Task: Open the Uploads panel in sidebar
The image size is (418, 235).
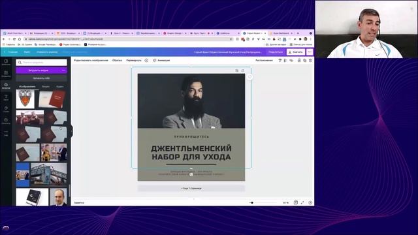Action: 6,86
